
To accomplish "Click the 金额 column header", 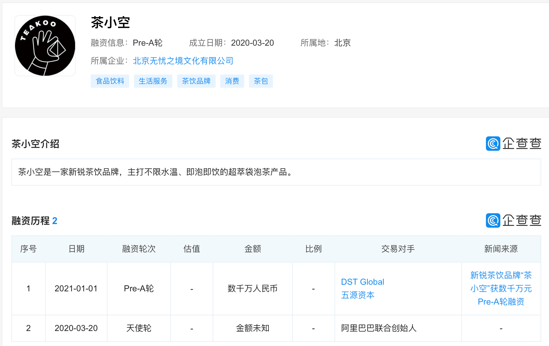I will (x=253, y=249).
